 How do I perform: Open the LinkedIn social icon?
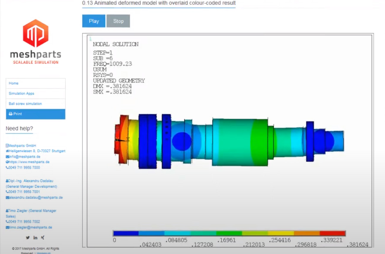[35, 237]
